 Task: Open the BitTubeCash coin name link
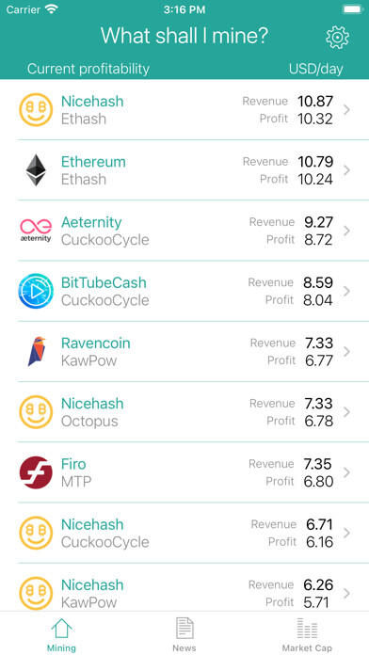(x=104, y=282)
